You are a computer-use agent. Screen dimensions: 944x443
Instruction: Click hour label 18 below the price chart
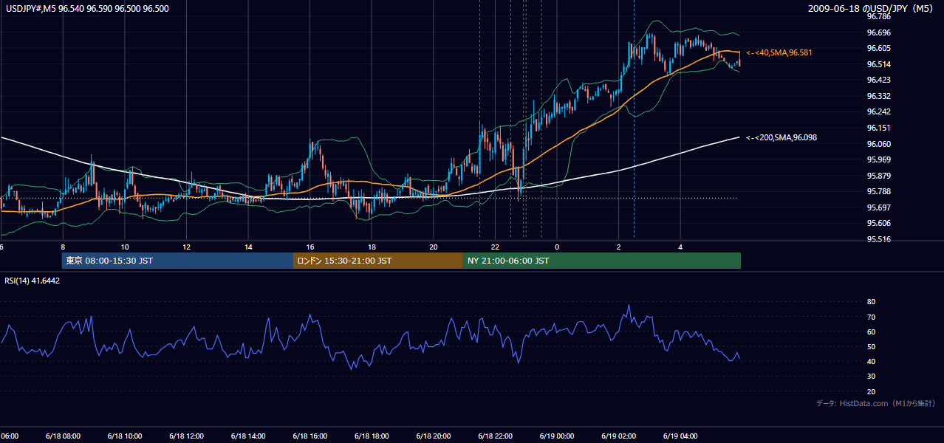[x=372, y=247]
